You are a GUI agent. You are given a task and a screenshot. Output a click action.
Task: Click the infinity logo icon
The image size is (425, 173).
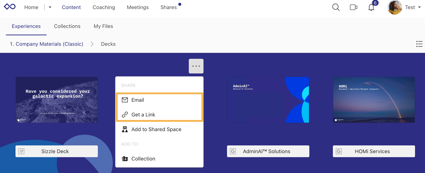[10, 7]
